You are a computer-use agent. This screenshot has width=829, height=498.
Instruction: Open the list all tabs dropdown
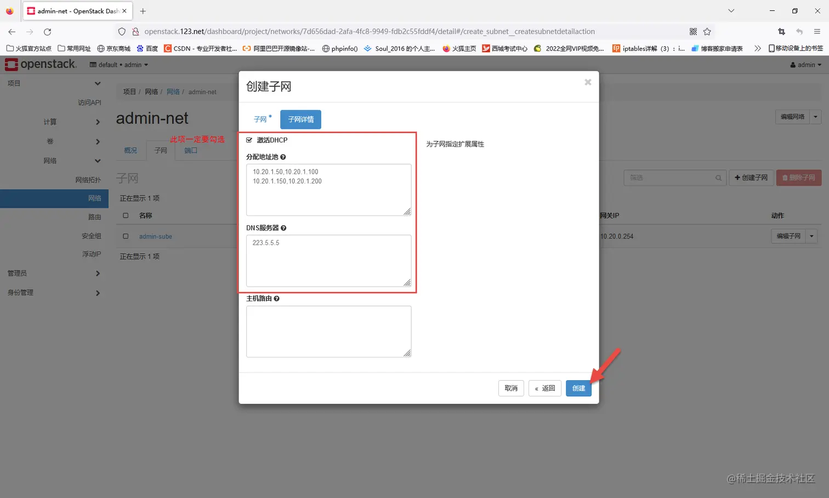pos(731,11)
